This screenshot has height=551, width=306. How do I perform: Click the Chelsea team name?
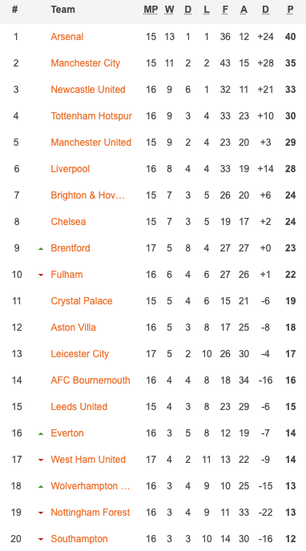[x=68, y=222]
